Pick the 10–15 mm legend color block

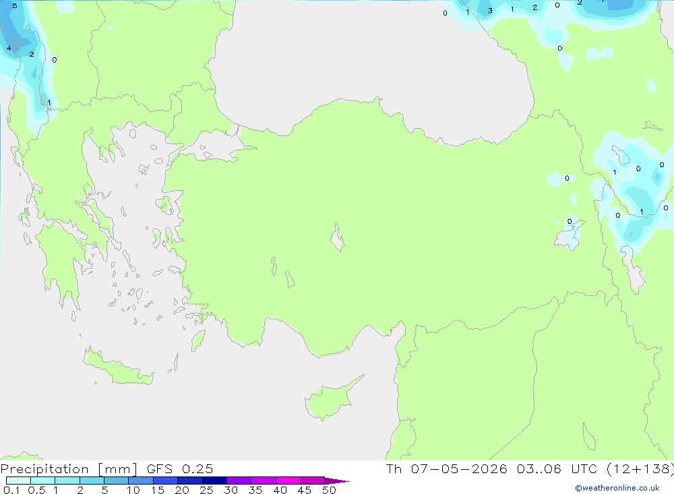point(141,481)
